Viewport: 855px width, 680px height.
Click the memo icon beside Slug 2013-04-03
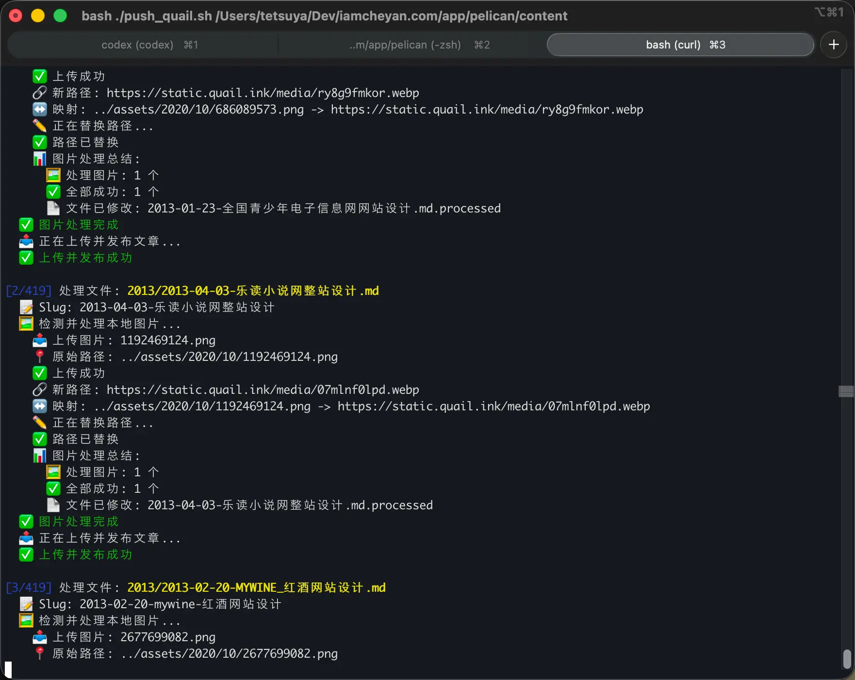pyautogui.click(x=26, y=307)
